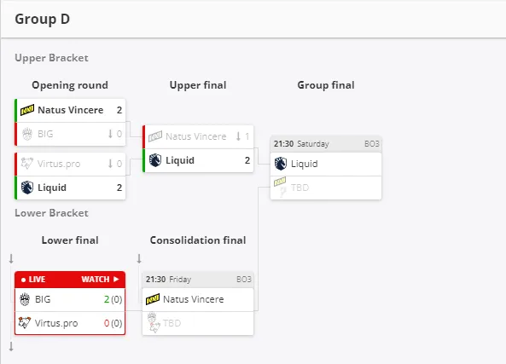The width and height of the screenshot is (506, 364).
Task: Open the Natus Vincere team link in Upper final
Action: [x=196, y=136]
